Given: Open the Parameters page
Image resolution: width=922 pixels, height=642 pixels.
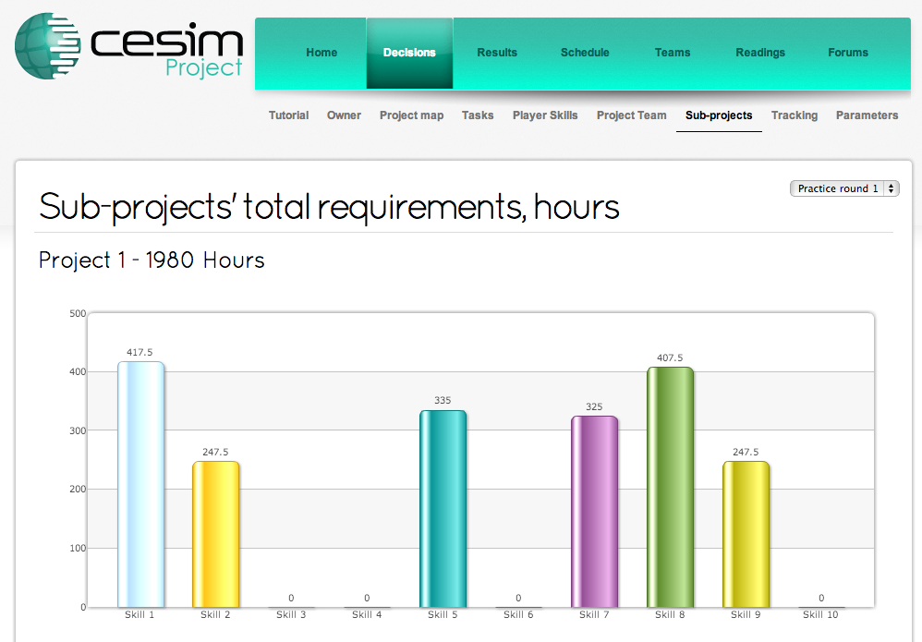Looking at the screenshot, I should click(x=867, y=115).
